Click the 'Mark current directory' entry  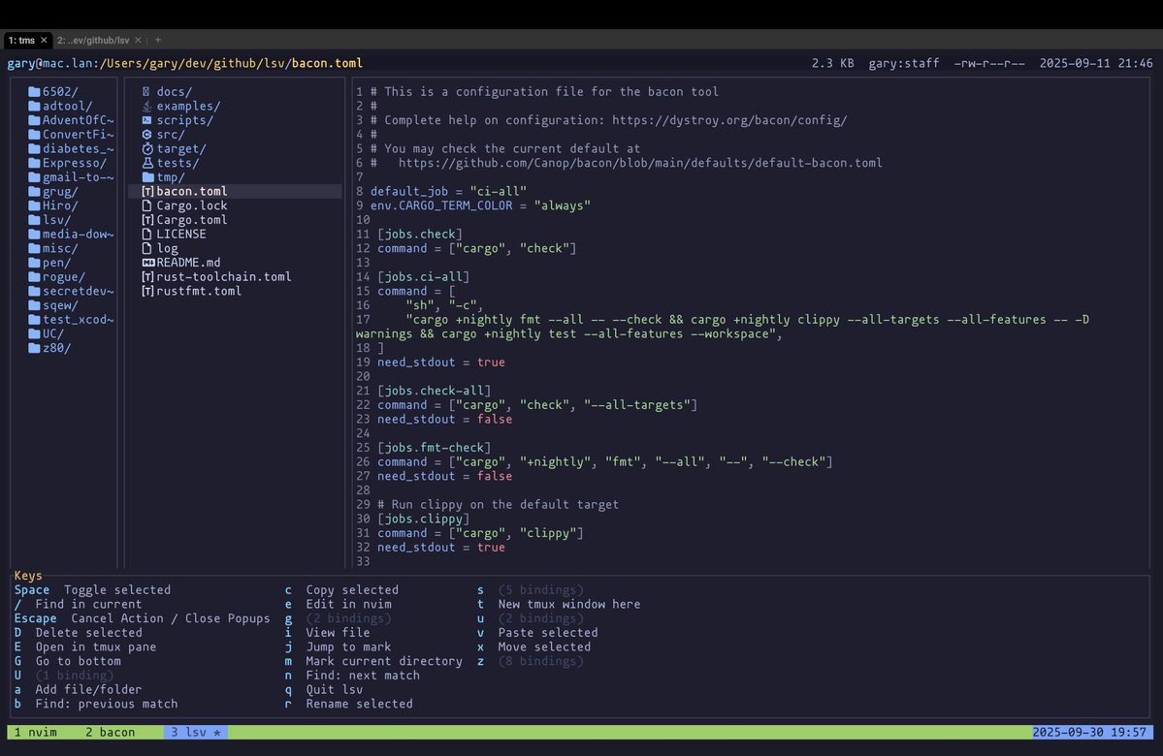click(373, 661)
